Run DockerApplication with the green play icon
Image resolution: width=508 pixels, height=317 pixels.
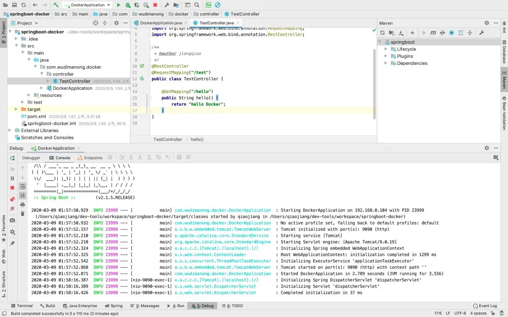(119, 5)
